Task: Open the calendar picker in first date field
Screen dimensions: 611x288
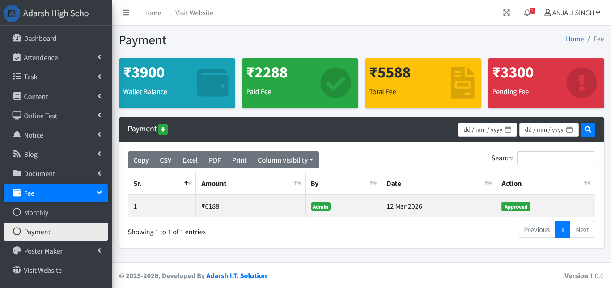Action: (508, 130)
